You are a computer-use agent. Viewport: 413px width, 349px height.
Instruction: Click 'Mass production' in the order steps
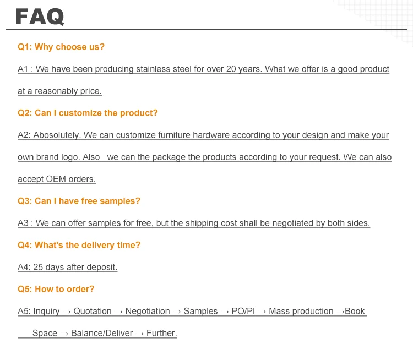pyautogui.click(x=301, y=311)
